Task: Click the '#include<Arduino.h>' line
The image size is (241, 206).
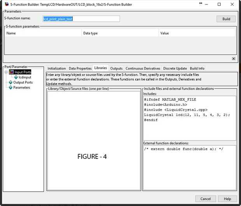Action: (165, 104)
